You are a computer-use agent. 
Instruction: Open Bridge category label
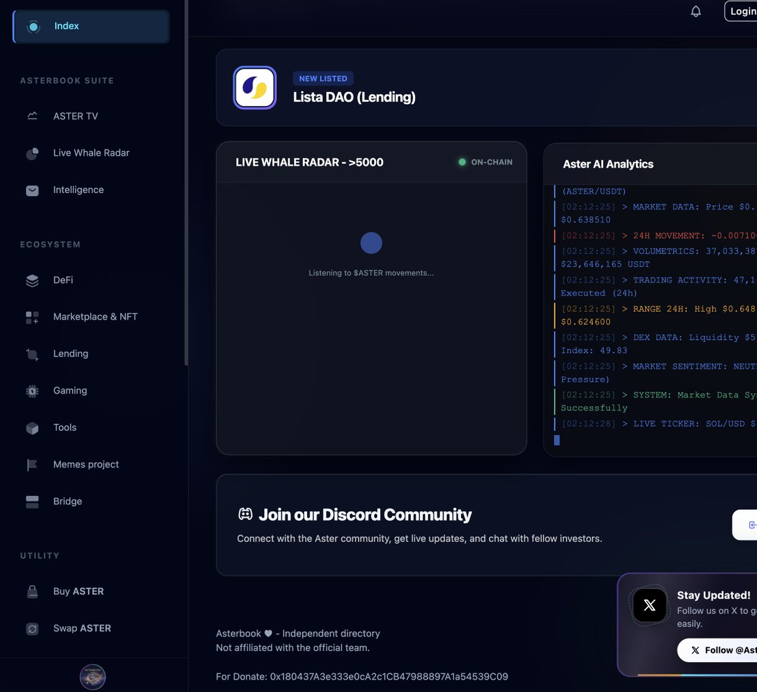tap(67, 501)
